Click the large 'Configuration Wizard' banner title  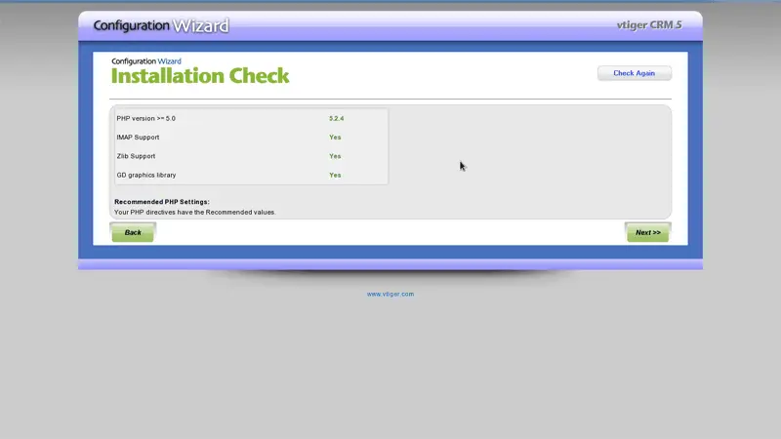coord(161,25)
